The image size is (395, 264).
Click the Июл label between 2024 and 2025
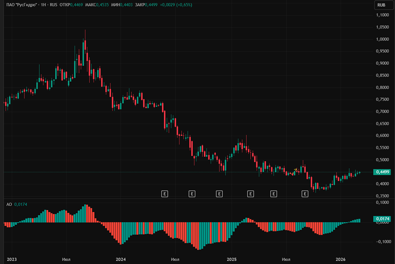[x=175, y=259]
